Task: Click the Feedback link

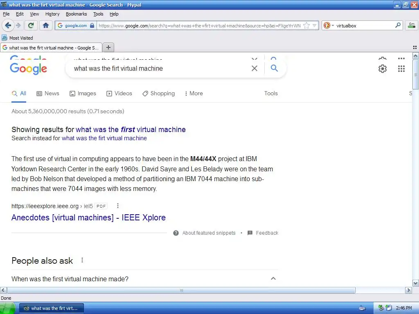Action: tap(263, 233)
